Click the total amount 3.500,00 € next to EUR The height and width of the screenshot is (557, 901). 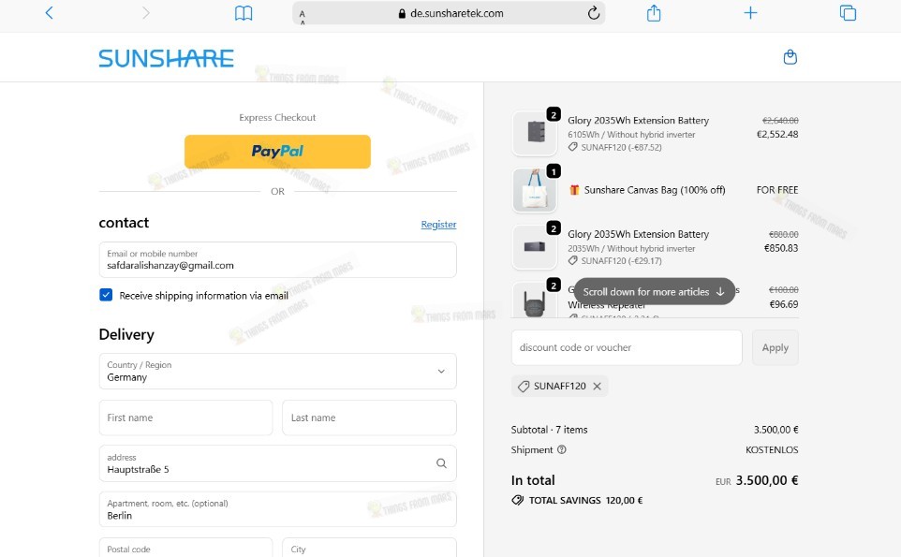click(x=767, y=480)
